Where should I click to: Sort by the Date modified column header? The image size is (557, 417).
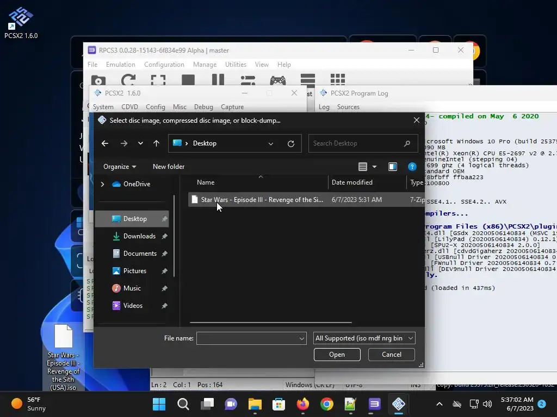click(x=367, y=182)
